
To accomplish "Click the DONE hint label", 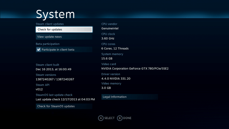I will pos(127,118).
